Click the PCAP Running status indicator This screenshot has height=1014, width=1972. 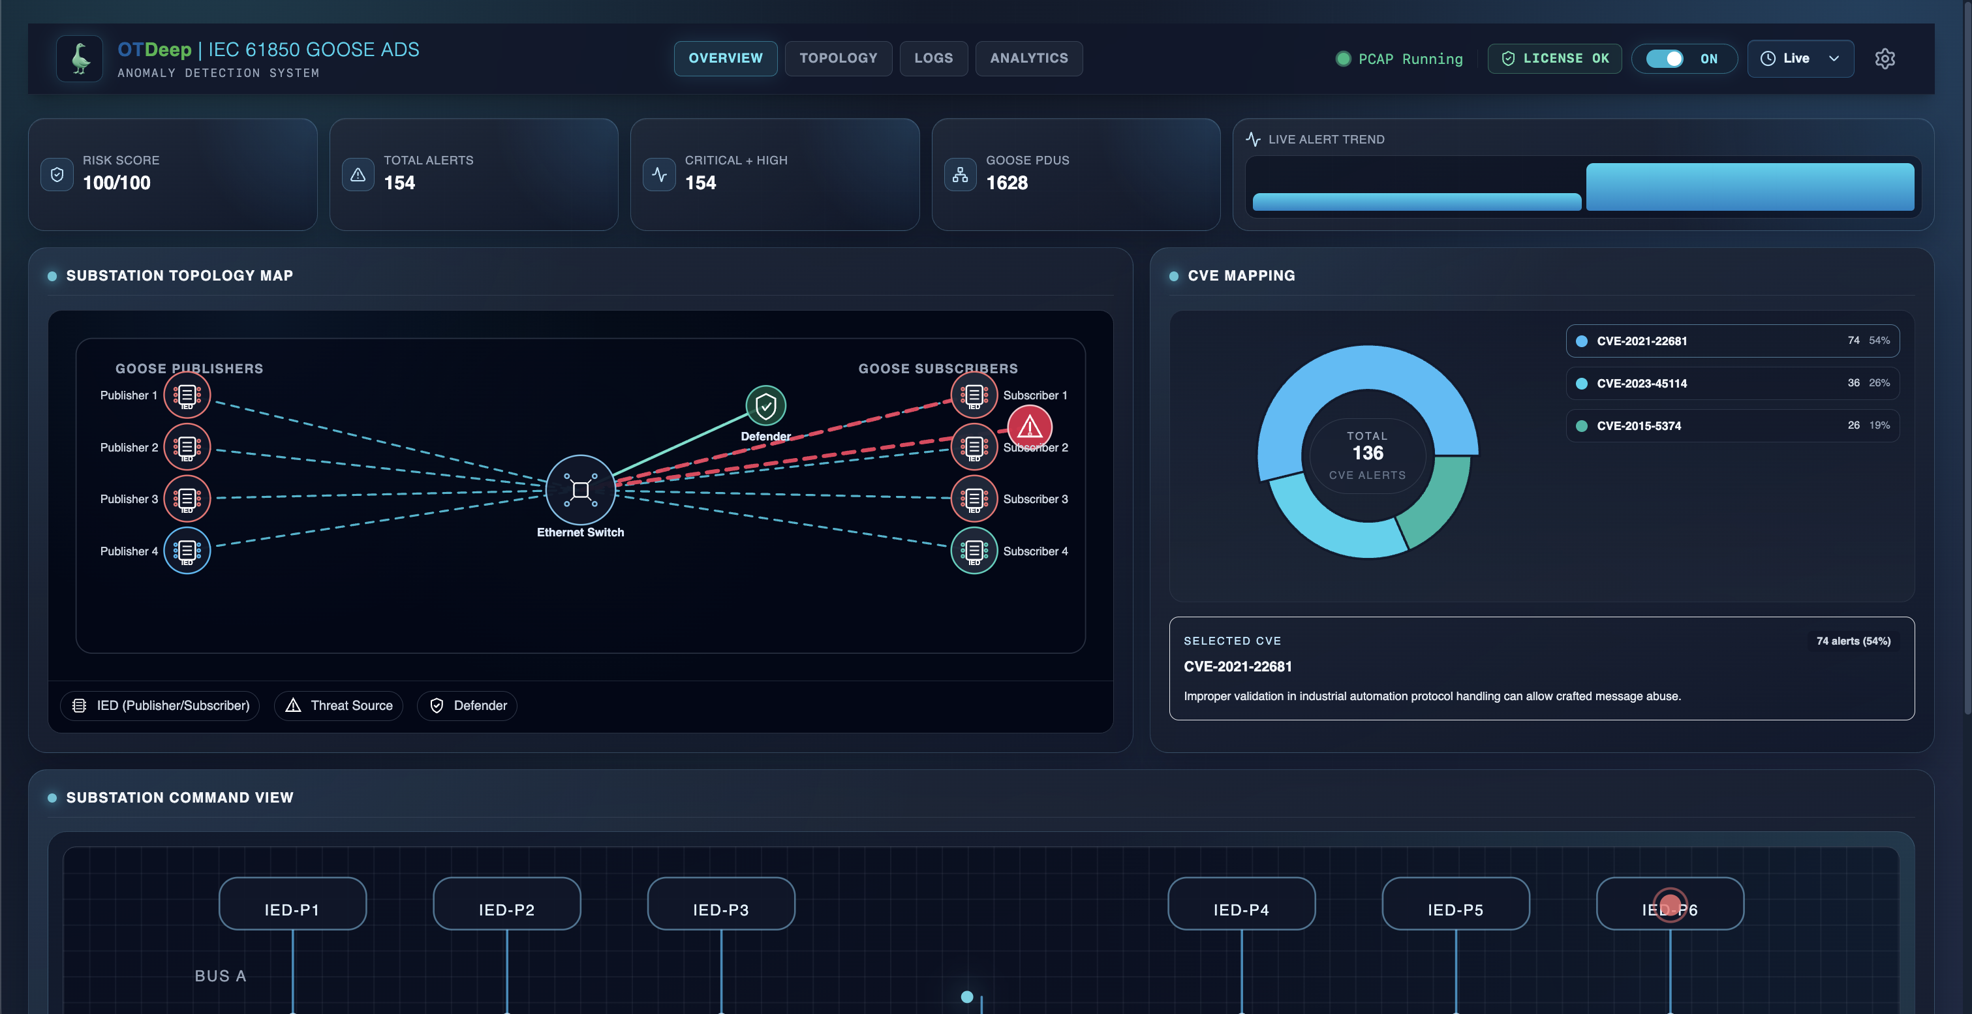1398,59
